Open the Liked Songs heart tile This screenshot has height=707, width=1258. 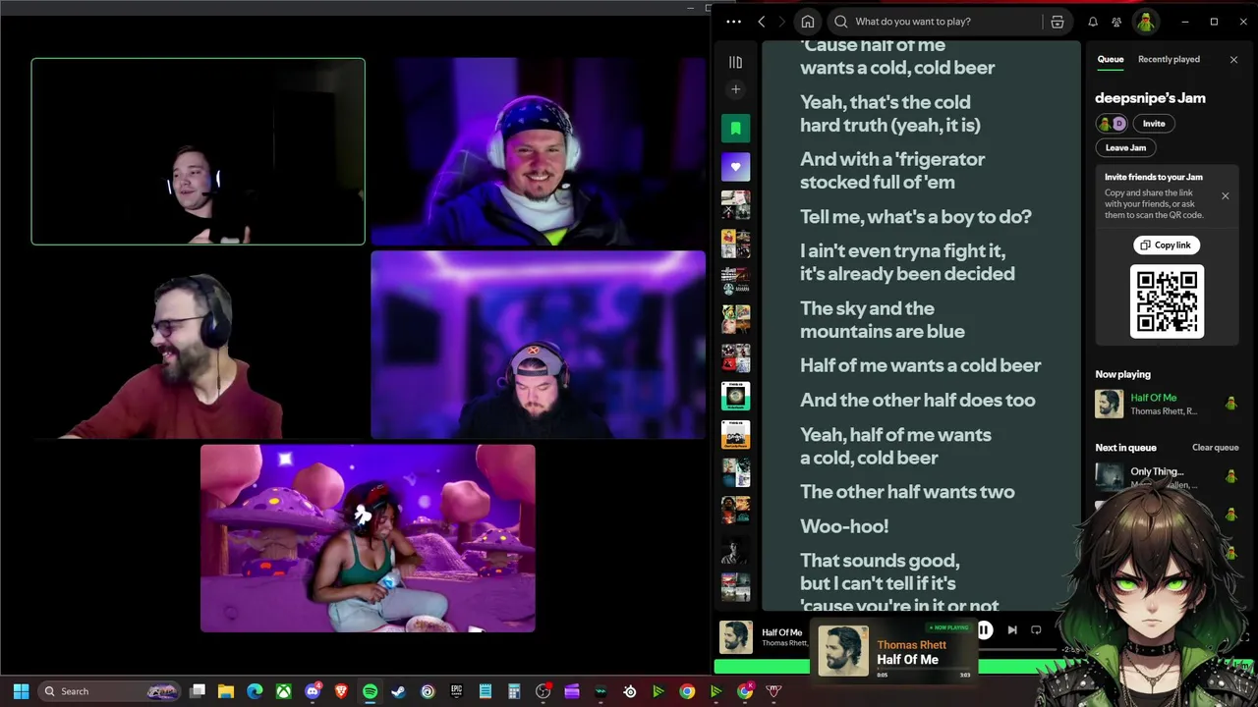[735, 167]
